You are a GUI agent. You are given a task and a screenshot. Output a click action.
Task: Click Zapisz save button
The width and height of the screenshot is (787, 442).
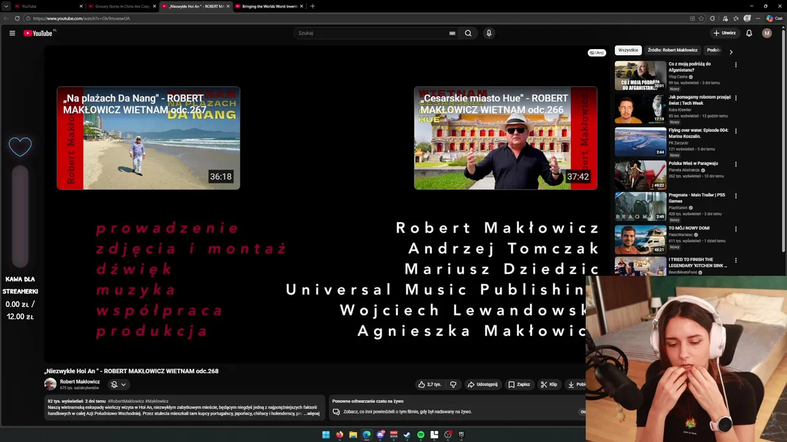click(x=520, y=384)
